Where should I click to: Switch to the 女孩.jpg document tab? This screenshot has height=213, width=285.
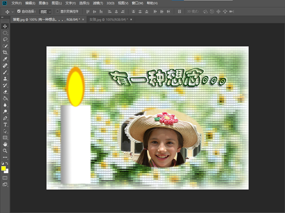click(x=109, y=20)
